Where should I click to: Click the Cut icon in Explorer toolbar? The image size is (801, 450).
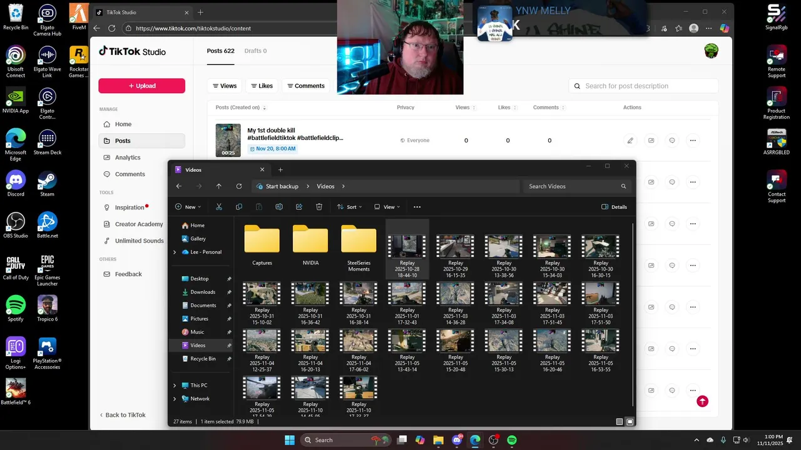tap(219, 207)
